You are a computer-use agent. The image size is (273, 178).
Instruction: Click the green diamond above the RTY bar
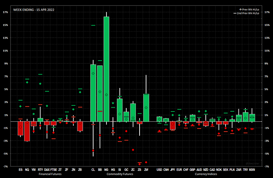tap(40, 84)
